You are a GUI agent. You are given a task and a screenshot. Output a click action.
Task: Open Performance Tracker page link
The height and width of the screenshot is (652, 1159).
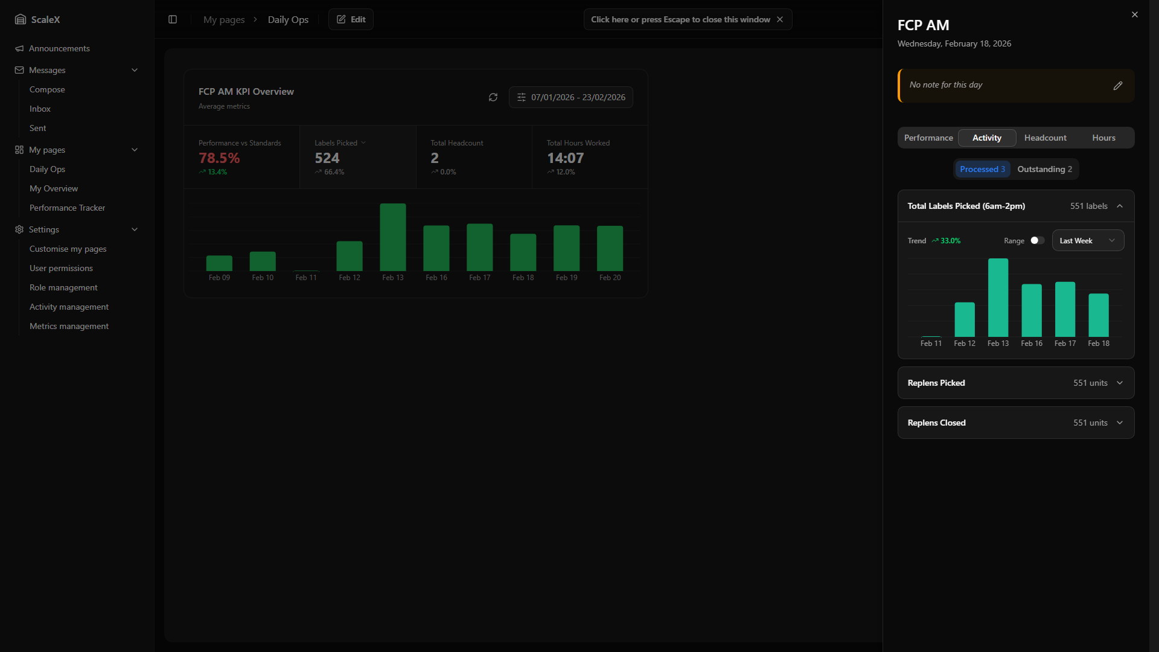point(67,208)
